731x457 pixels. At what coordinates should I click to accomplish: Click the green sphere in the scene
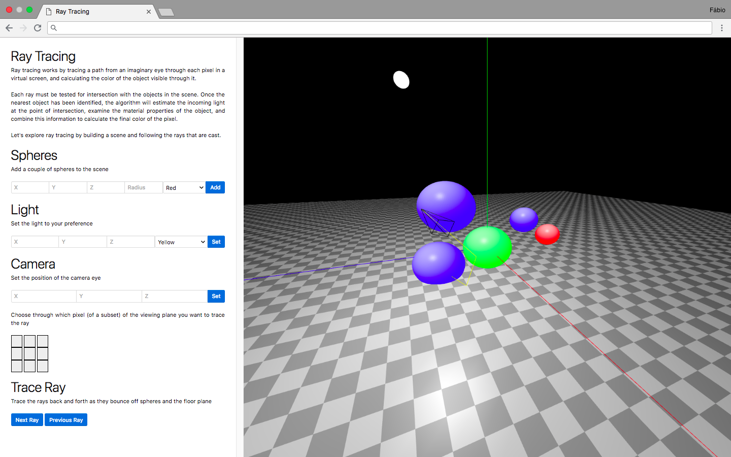(488, 247)
